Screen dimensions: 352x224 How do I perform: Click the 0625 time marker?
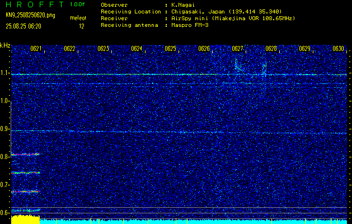170,49
